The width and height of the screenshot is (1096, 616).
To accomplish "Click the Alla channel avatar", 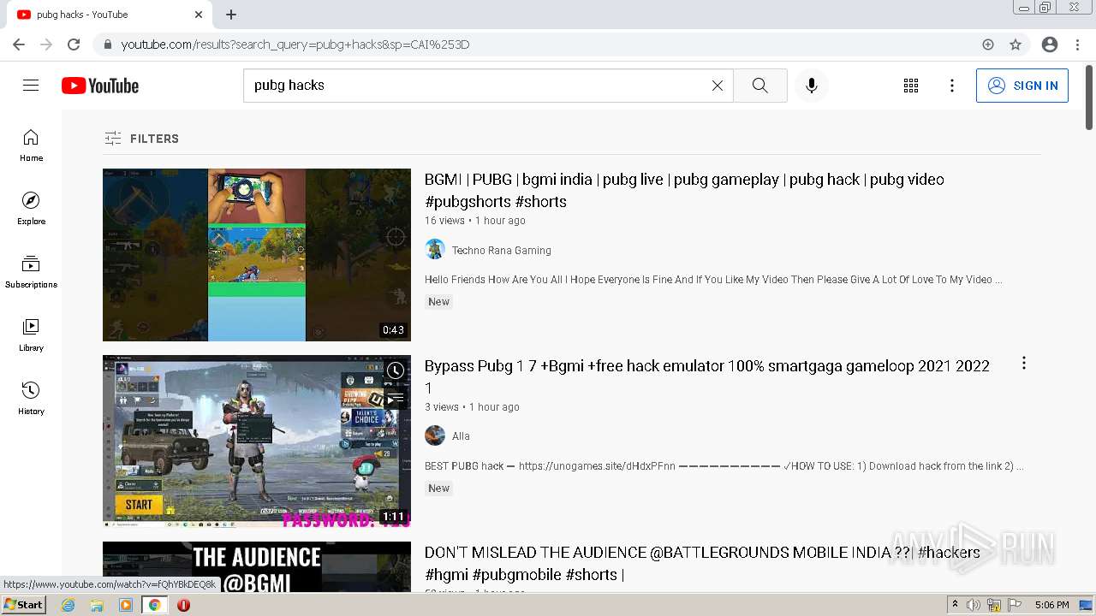I will (x=435, y=435).
